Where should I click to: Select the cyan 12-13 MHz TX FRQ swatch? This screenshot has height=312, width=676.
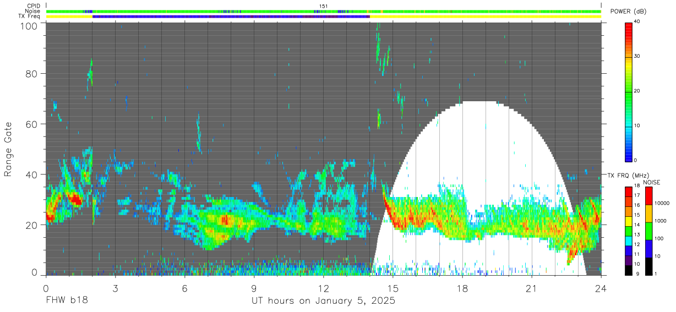(x=629, y=241)
